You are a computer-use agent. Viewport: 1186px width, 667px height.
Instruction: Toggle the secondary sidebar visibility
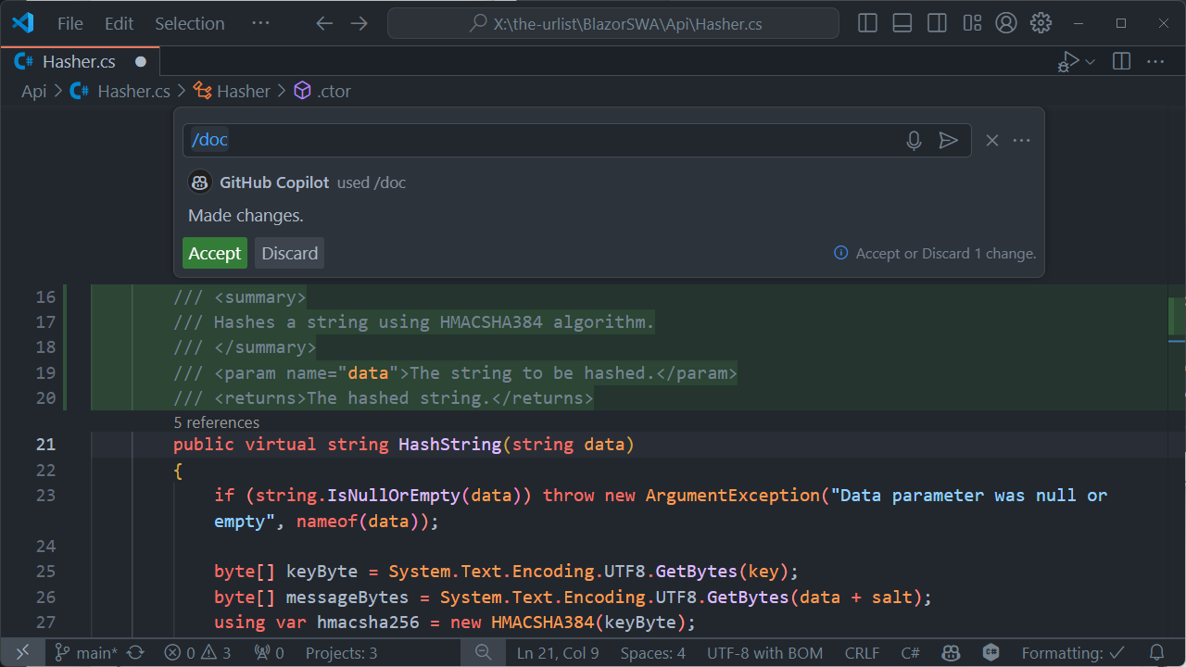click(x=936, y=22)
